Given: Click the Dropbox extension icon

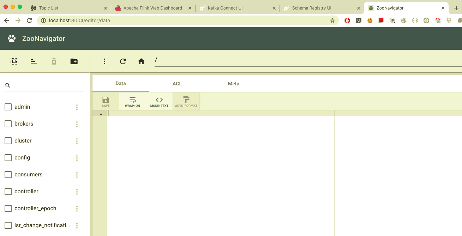Looking at the screenshot, I should [x=449, y=20].
